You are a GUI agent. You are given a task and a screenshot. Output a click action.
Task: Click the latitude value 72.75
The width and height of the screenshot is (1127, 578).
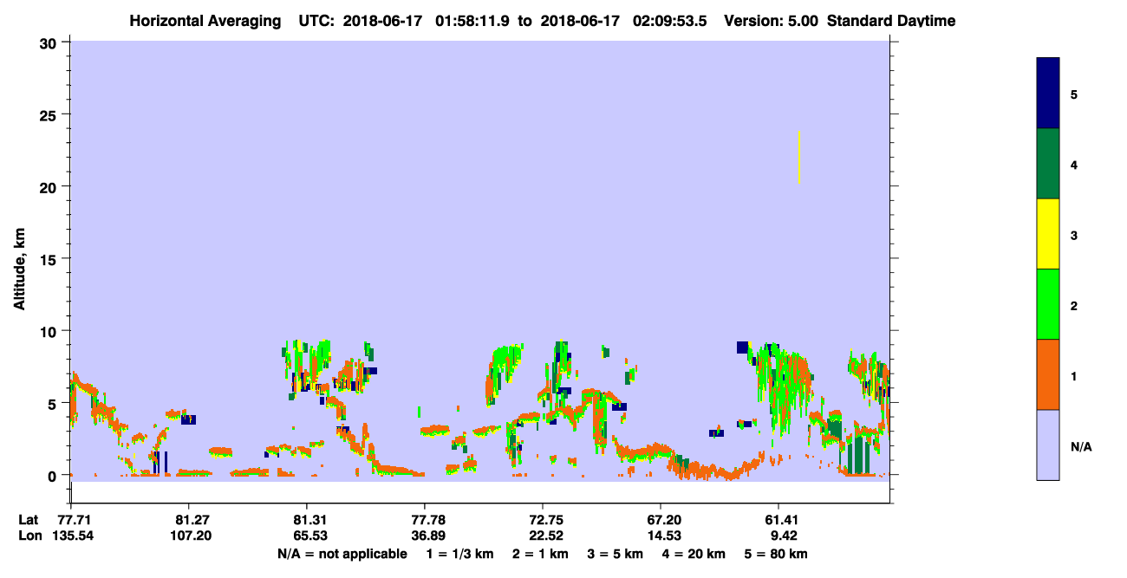coord(542,519)
